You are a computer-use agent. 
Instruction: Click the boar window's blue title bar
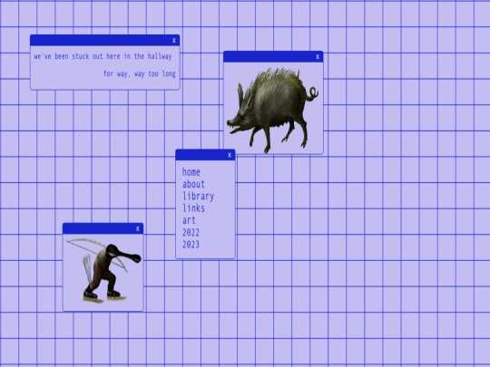273,57
